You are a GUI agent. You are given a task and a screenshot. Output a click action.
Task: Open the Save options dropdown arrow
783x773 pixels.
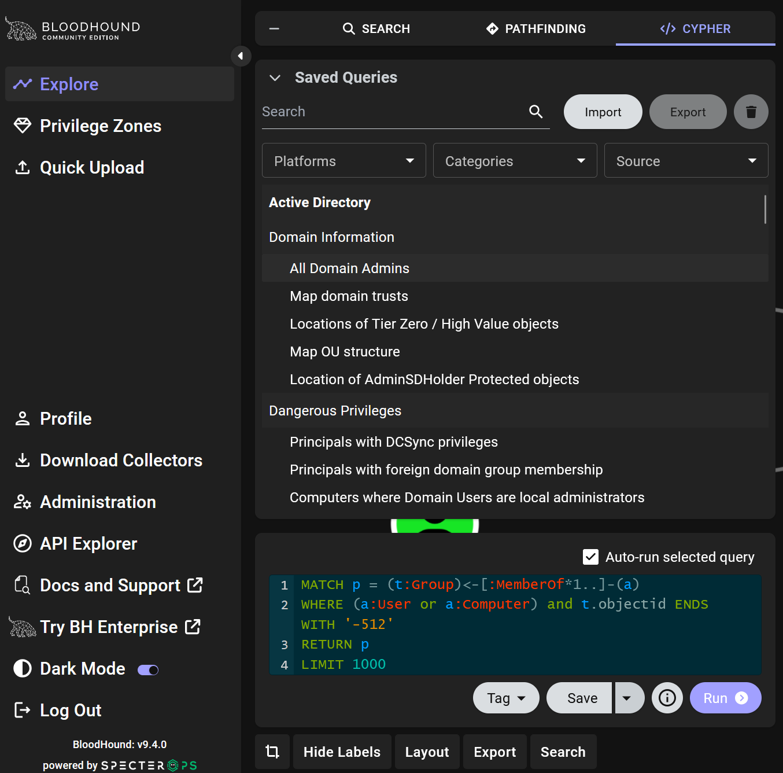(x=629, y=698)
